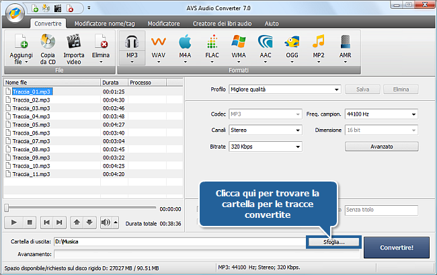Image resolution: width=437 pixels, height=275 pixels.
Task: Click the volume speaker button
Action: (x=106, y=222)
